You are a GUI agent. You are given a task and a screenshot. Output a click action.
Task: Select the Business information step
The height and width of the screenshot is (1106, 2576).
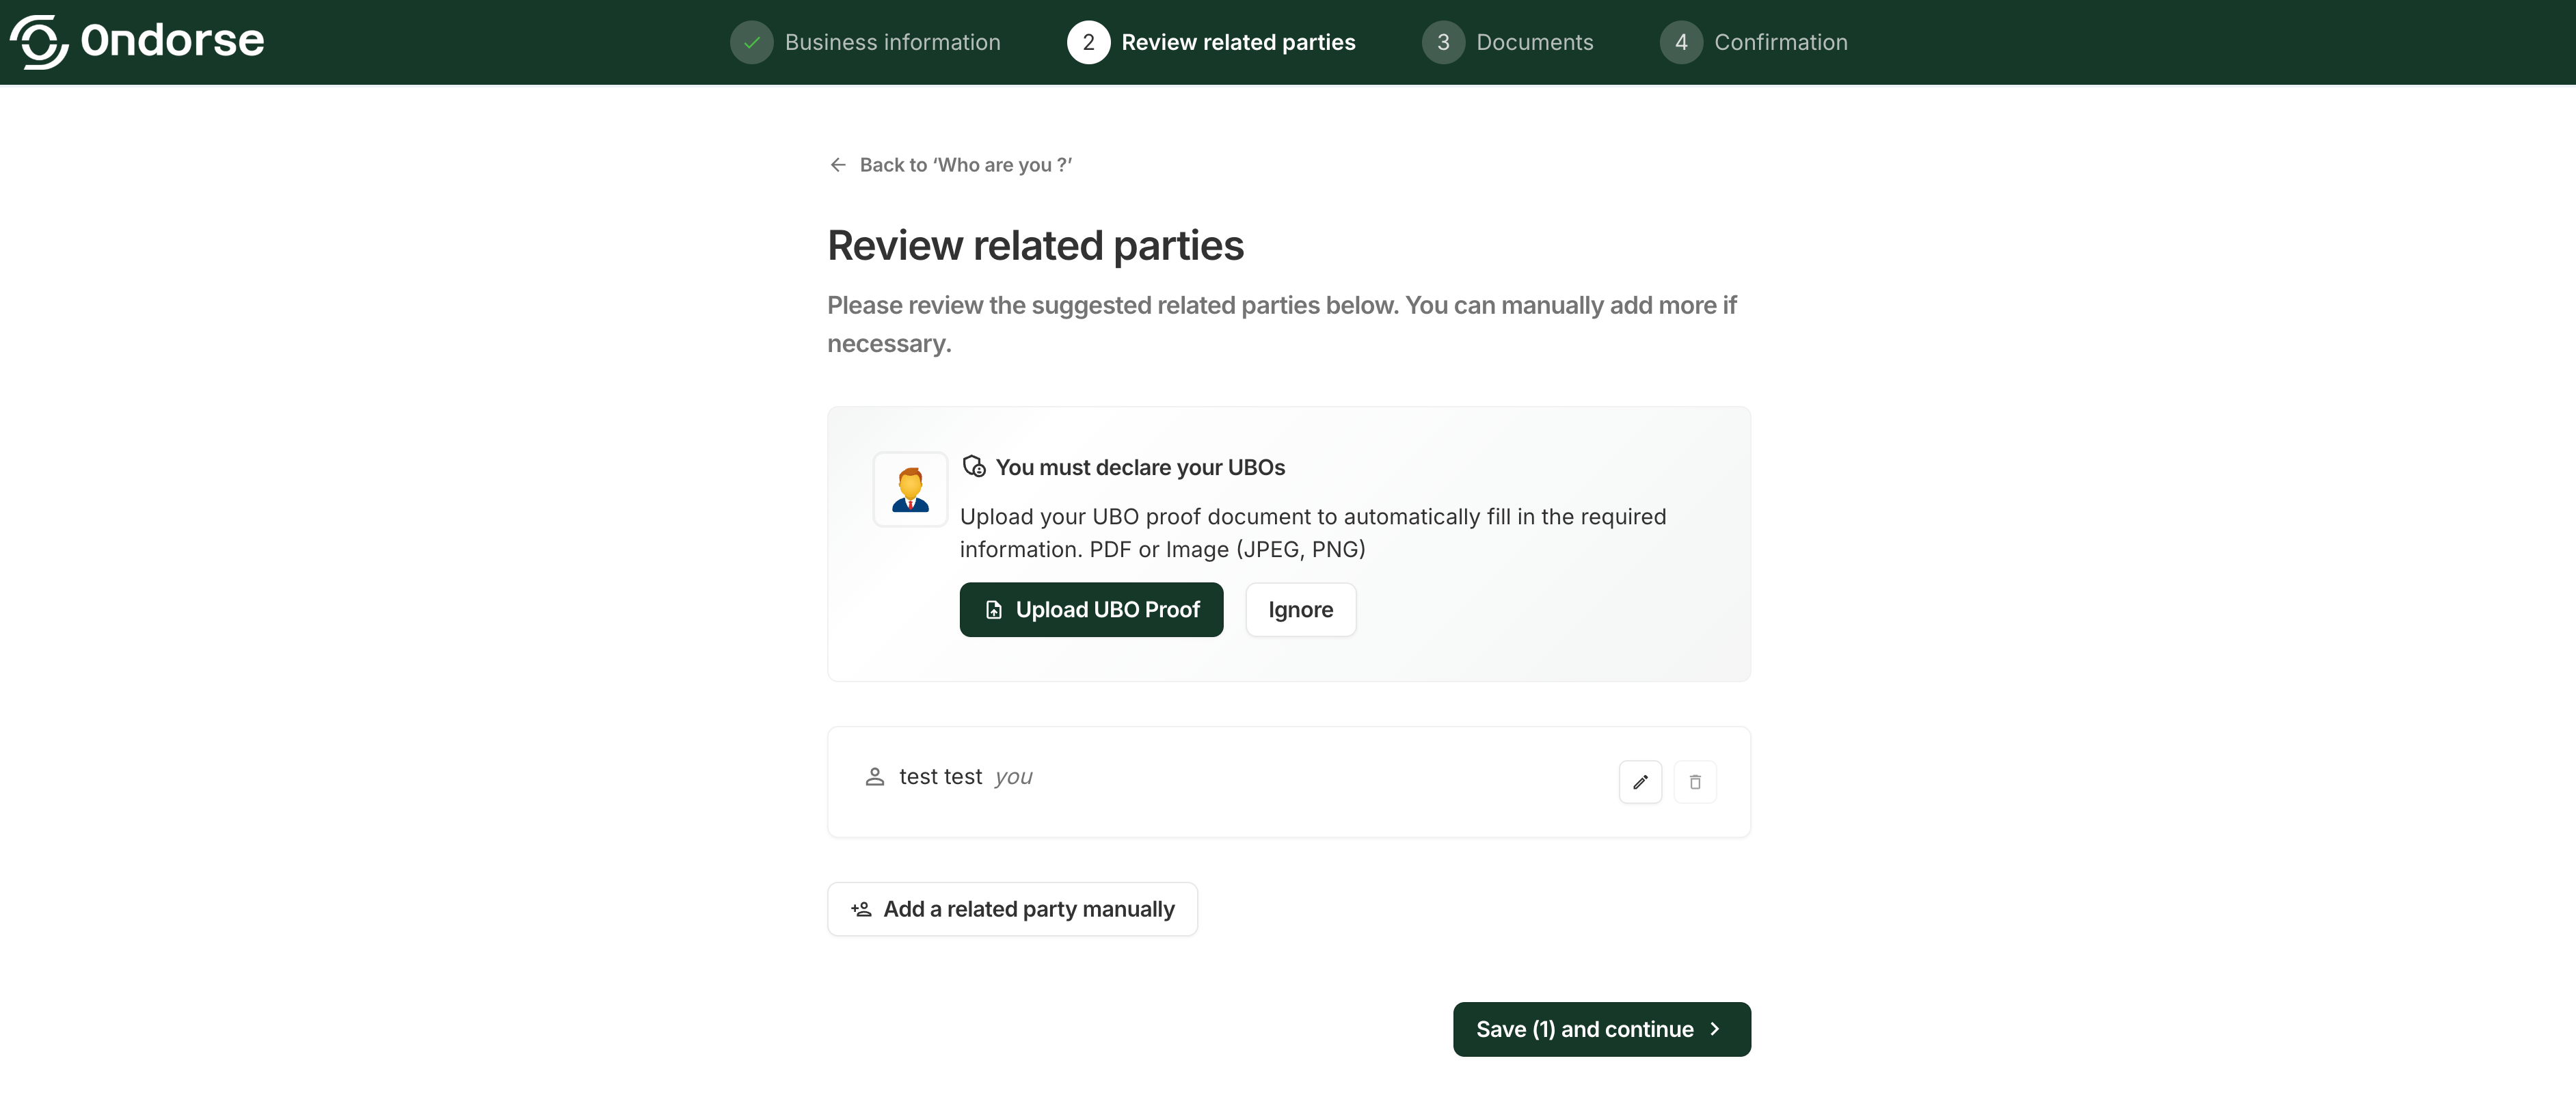(x=892, y=42)
